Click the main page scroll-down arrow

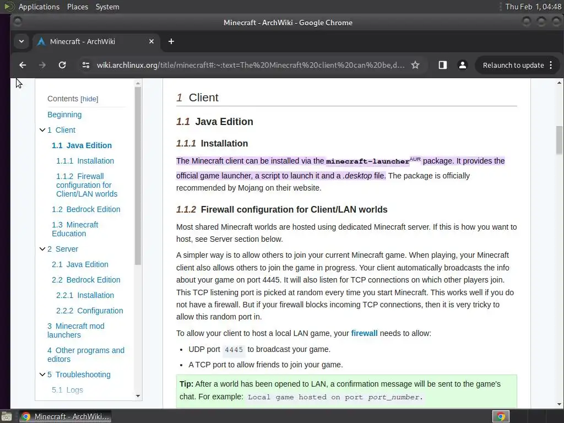pos(559,404)
